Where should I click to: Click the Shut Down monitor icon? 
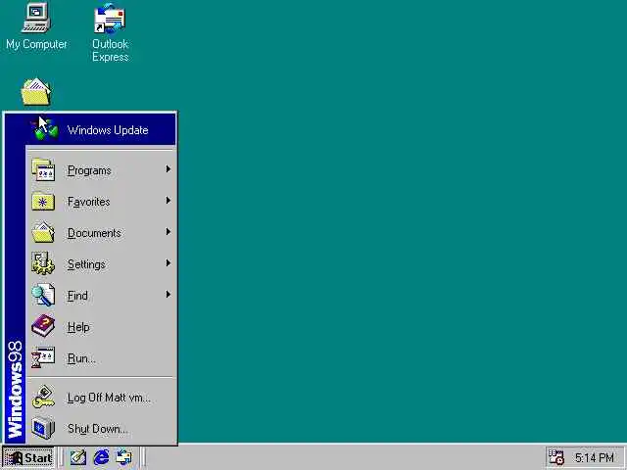click(43, 428)
